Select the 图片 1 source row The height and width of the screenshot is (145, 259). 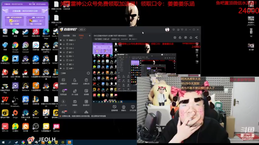point(75,56)
